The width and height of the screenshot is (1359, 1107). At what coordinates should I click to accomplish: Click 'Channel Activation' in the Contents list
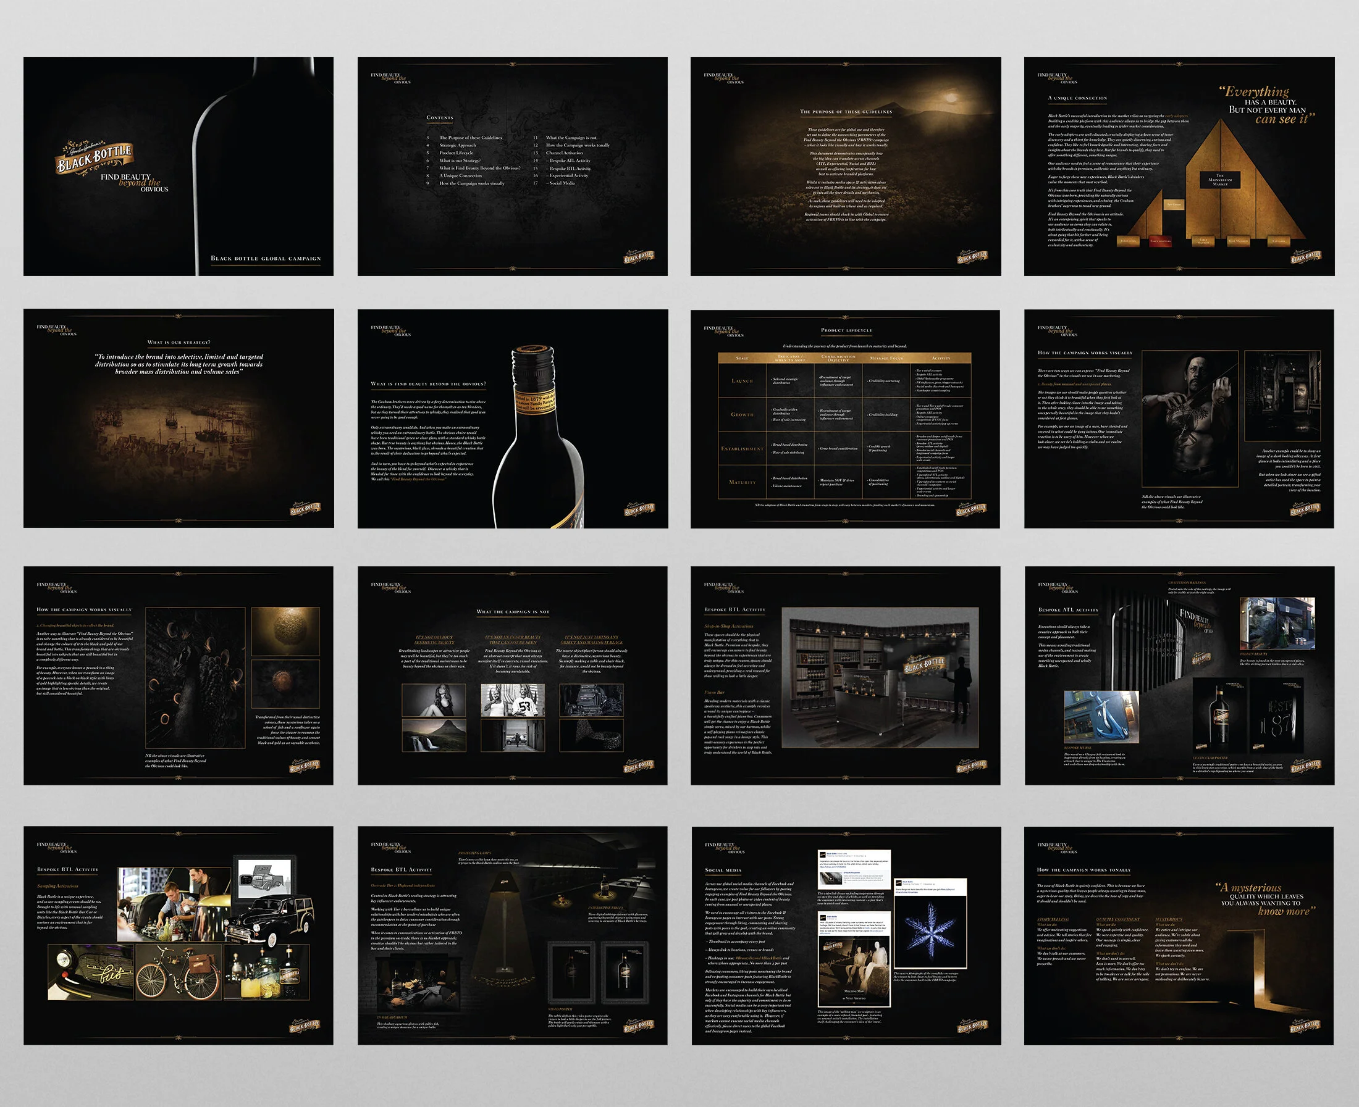click(564, 153)
